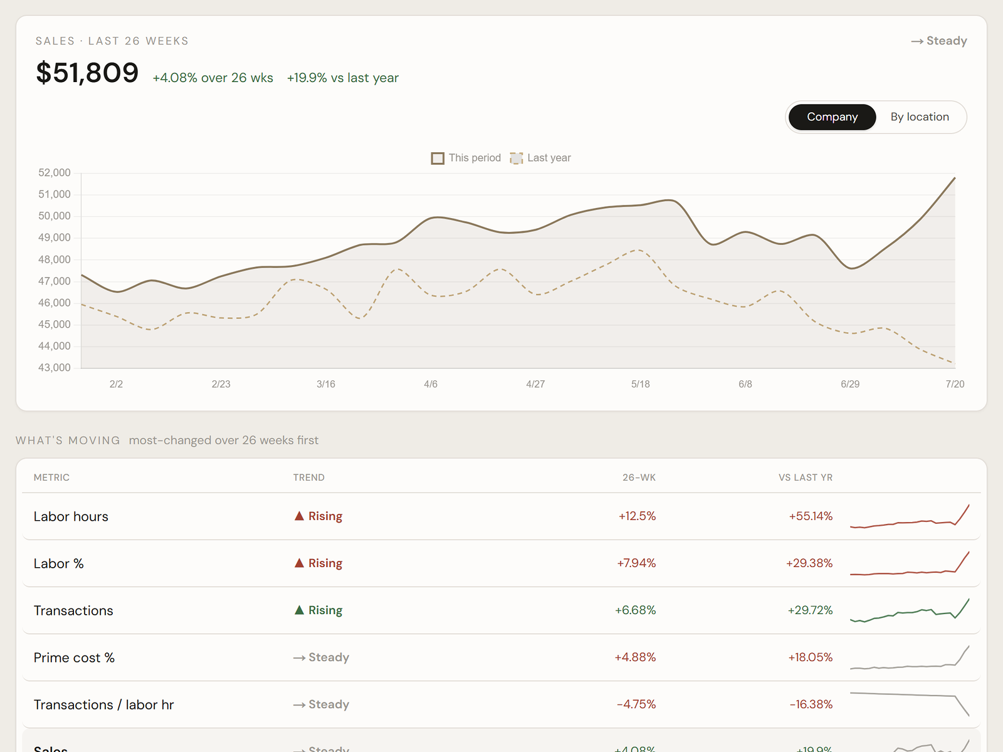Open Transactions / labor hr sparkline
This screenshot has height=752, width=1003.
point(910,704)
